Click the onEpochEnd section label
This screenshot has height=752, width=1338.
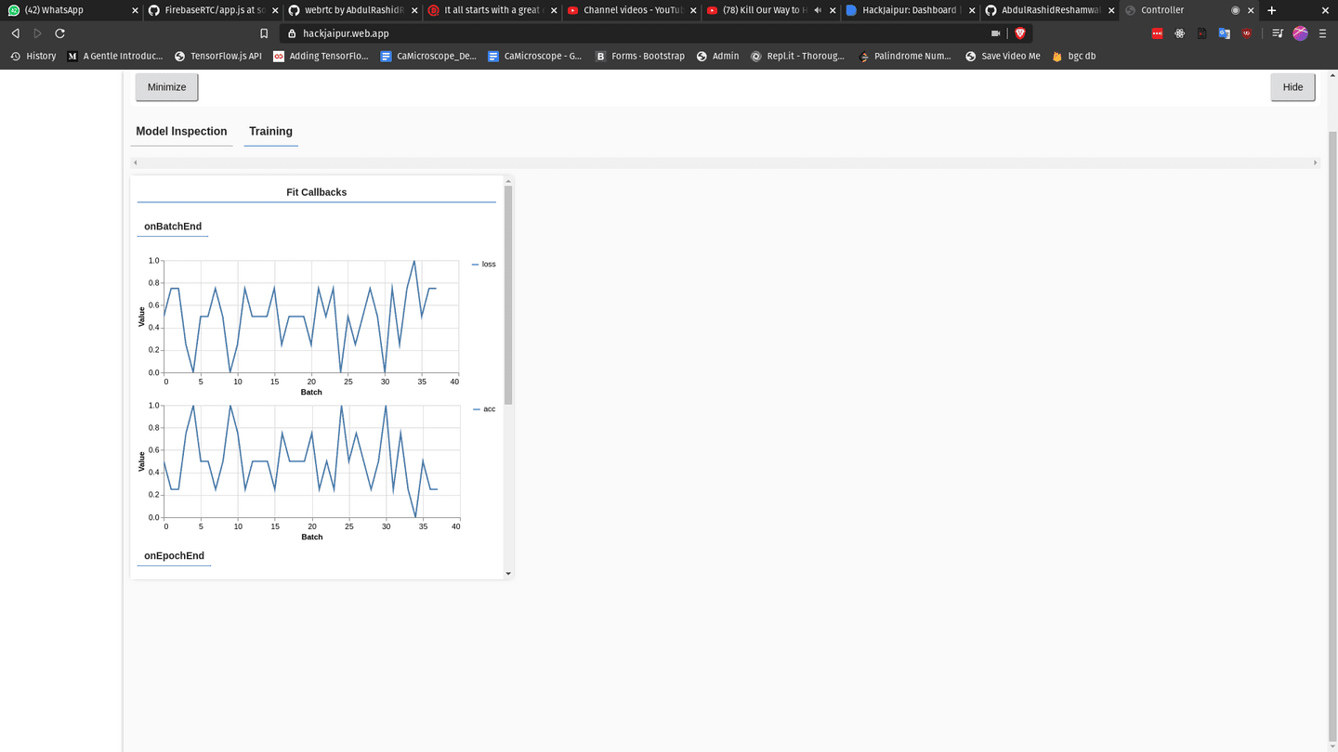coord(174,556)
